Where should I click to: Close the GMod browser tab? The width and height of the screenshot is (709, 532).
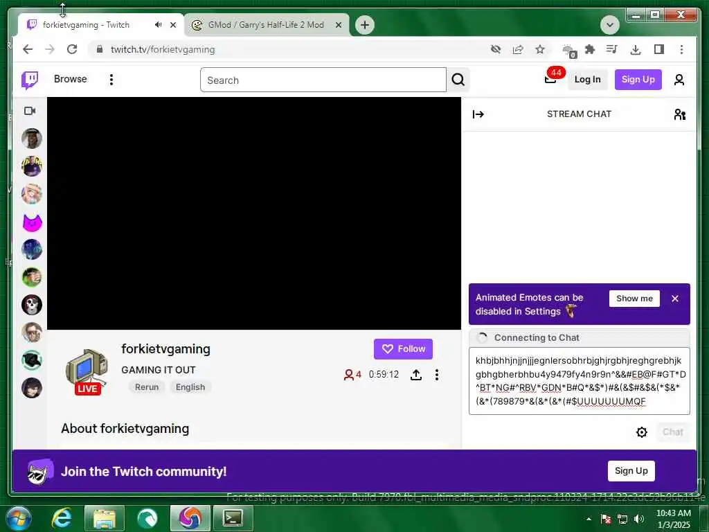click(x=338, y=26)
